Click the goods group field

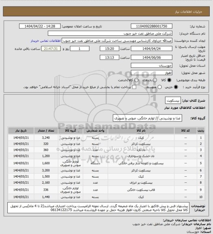tap(148, 118)
